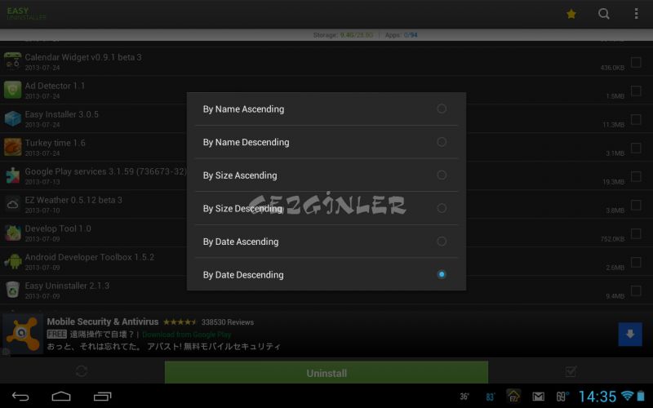
Task: Tap the blue download arrow in ad
Action: (629, 334)
